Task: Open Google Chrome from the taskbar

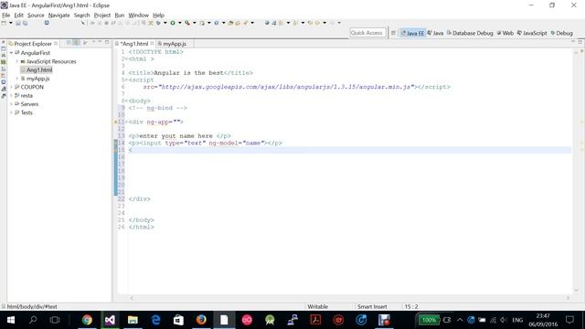Action: (87, 320)
